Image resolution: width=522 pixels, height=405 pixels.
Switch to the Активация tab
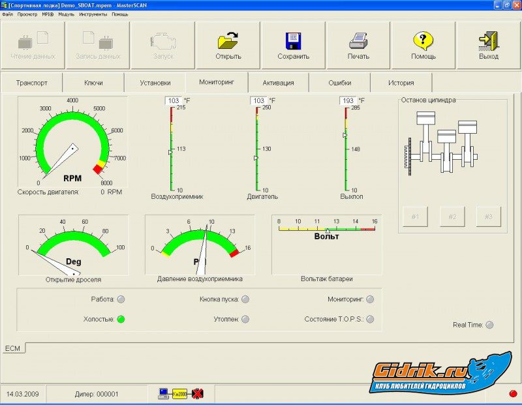(278, 83)
